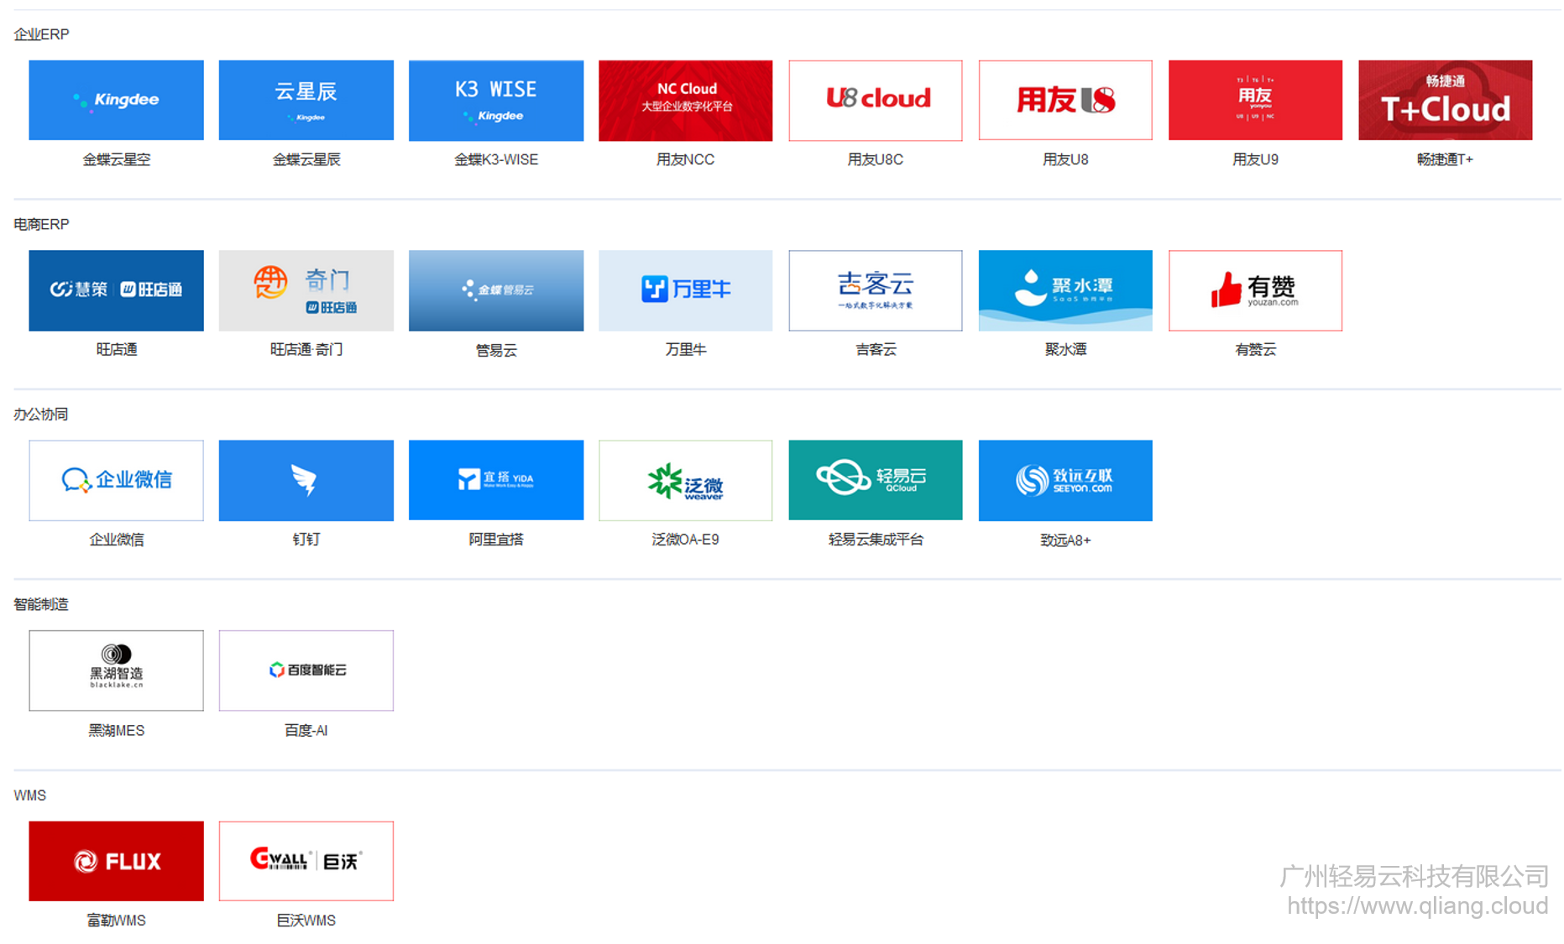The height and width of the screenshot is (944, 1564).
Task: Choose the 企业微信 logo tile
Action: [116, 480]
